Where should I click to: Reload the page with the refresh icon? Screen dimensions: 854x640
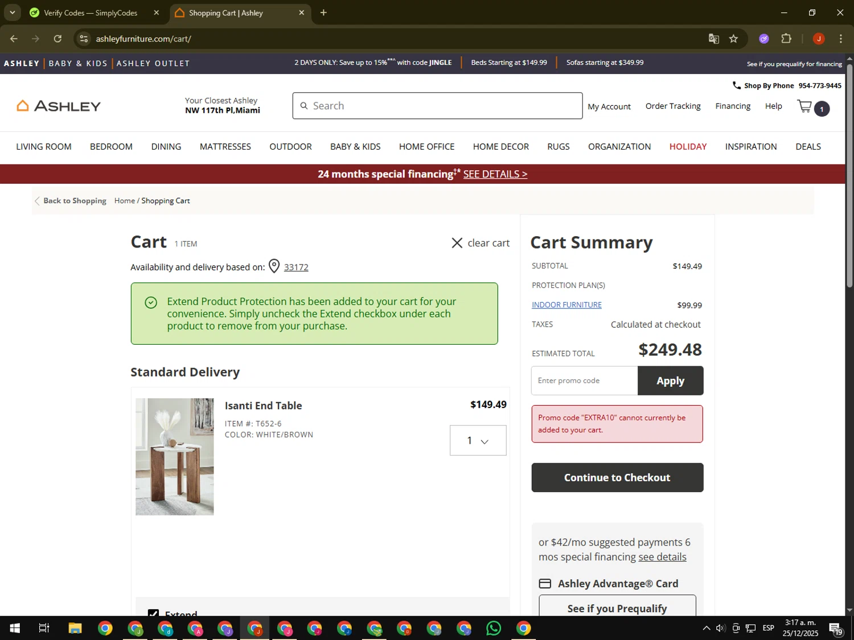pos(58,39)
